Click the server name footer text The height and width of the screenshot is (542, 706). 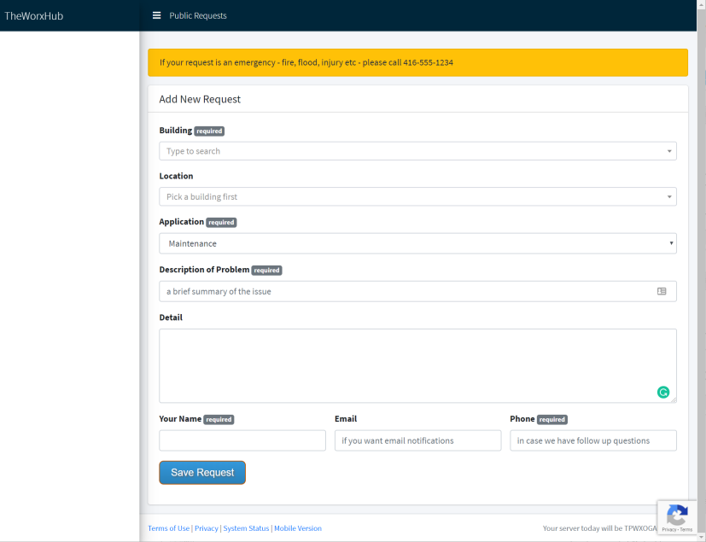tap(600, 528)
